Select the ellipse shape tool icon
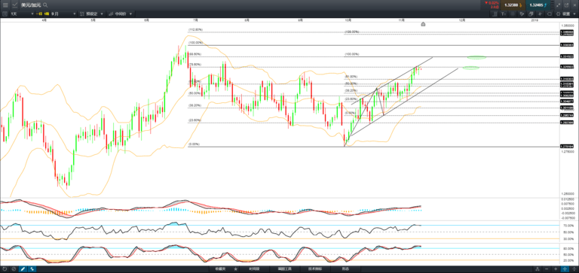The height and width of the screenshot is (273, 579). click(x=550, y=14)
